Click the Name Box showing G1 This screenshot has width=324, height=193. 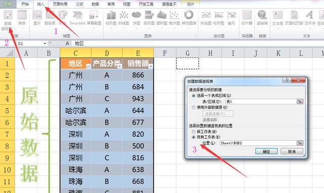30,44
